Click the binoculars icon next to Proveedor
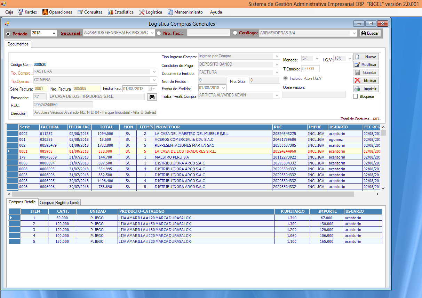The height and width of the screenshot is (298, 422). [152, 97]
